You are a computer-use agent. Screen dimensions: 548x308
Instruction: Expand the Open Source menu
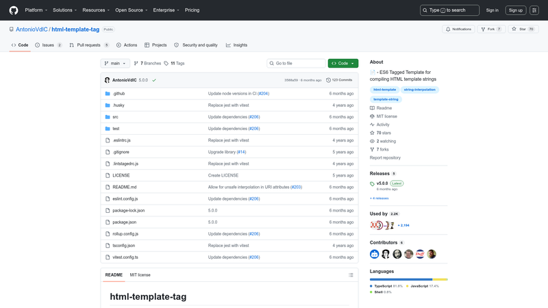coord(132,10)
